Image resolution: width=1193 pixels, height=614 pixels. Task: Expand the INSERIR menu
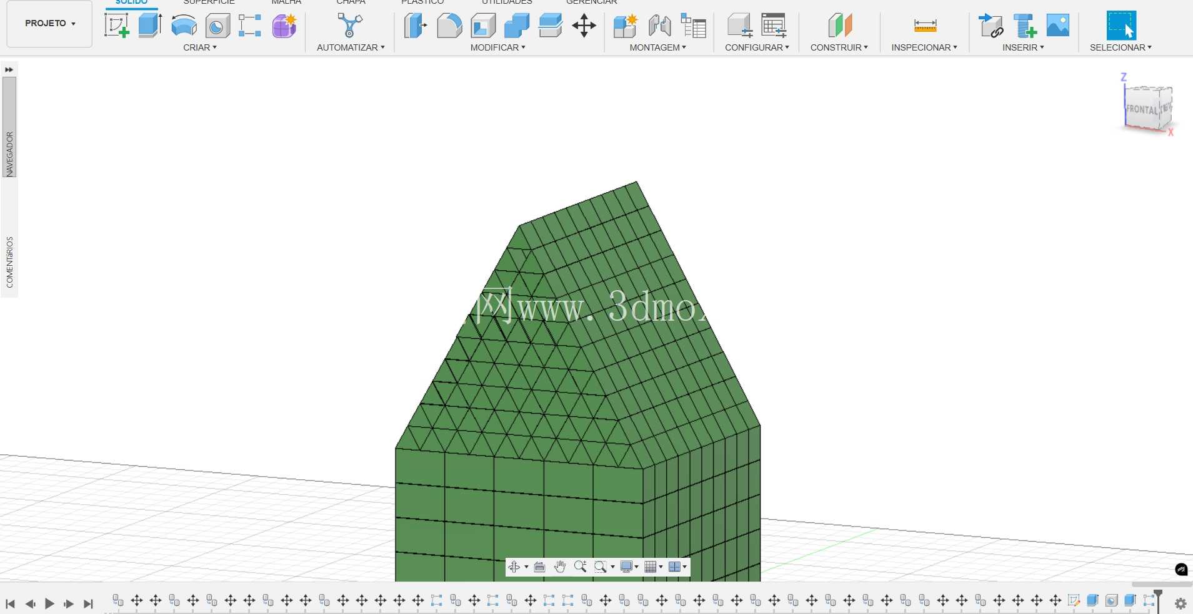point(1024,47)
